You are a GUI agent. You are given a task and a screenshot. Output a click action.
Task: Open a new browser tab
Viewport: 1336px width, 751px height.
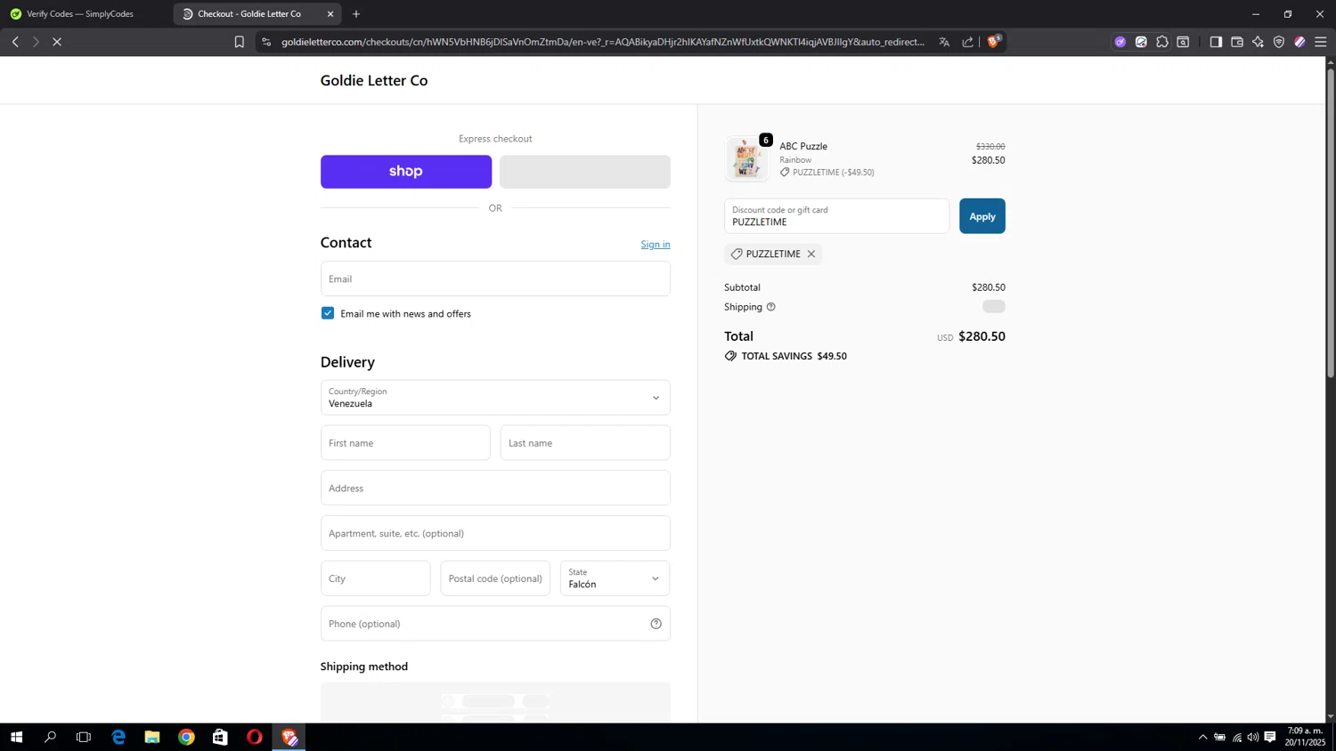[356, 14]
